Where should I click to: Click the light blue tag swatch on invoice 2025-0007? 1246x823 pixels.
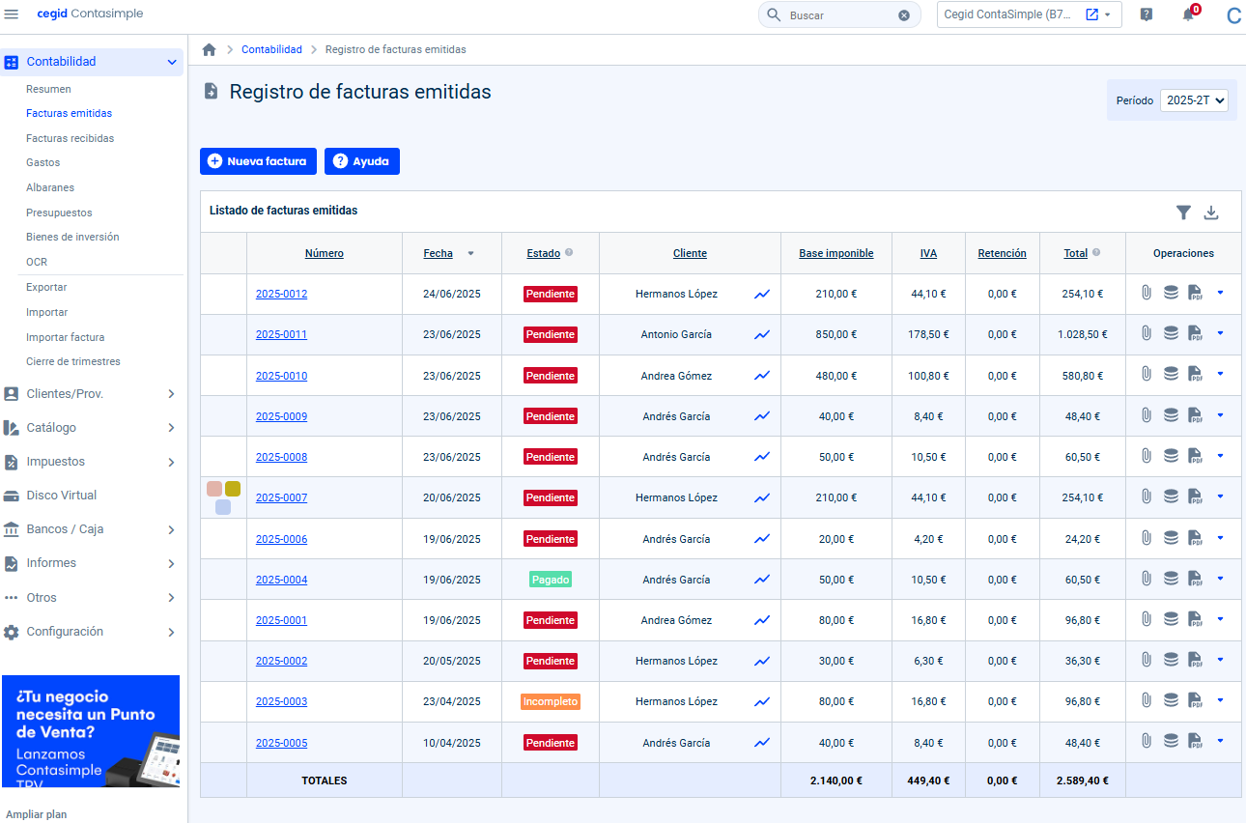click(223, 506)
